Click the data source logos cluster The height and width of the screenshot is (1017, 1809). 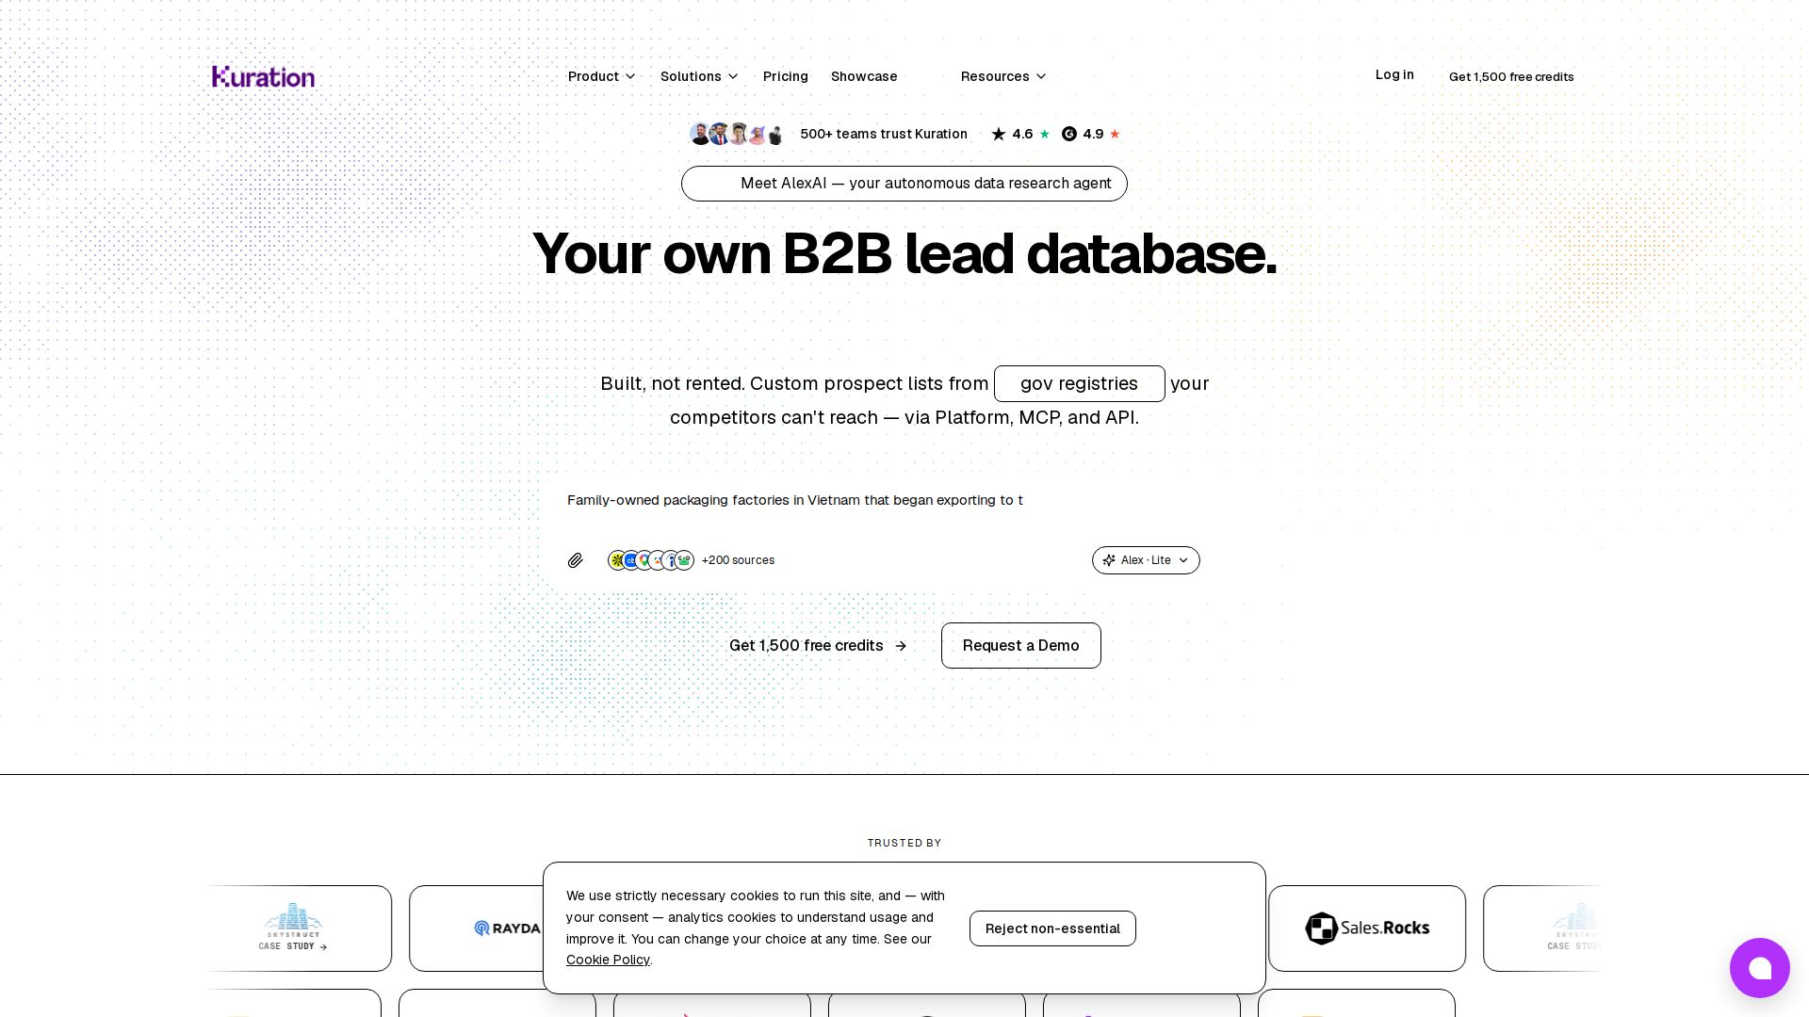651,560
